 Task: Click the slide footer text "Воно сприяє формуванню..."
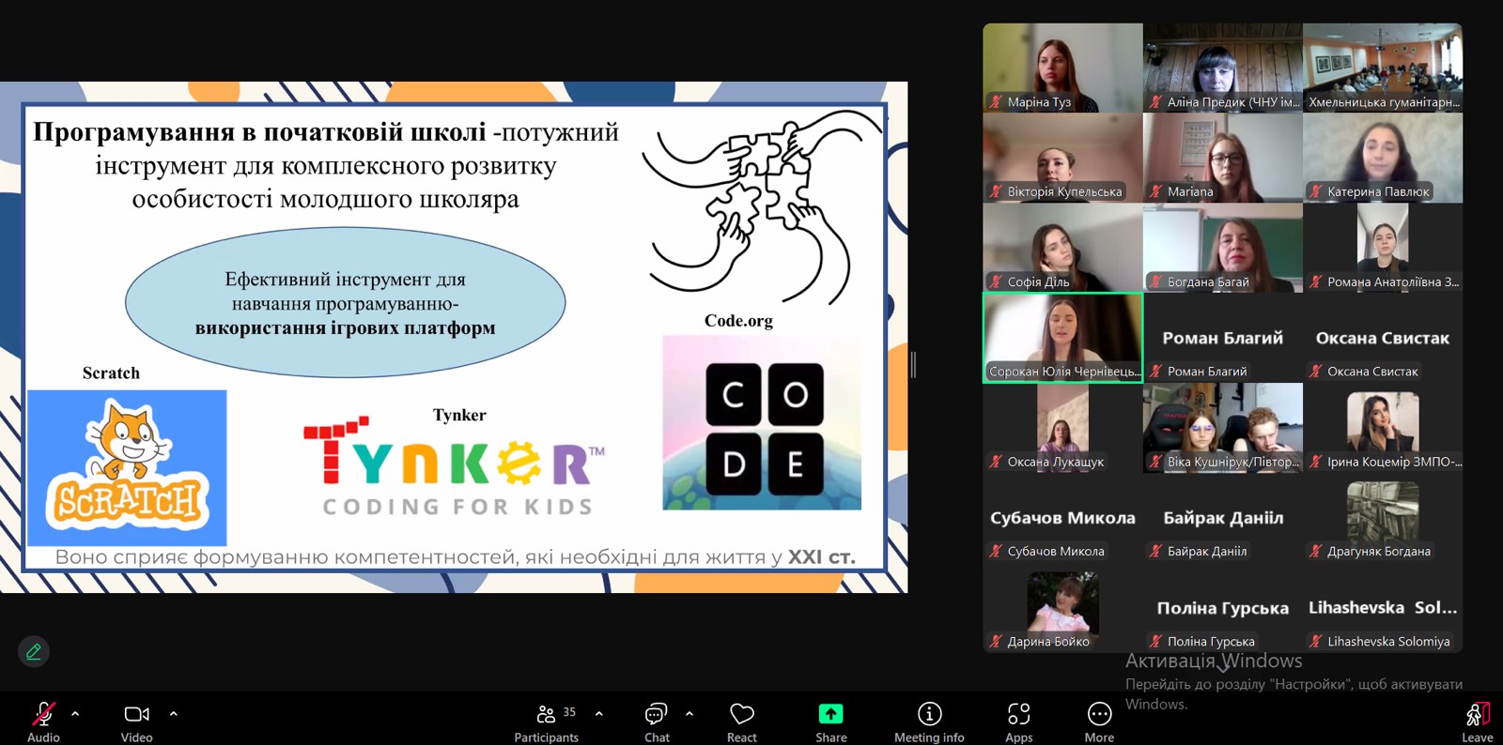[455, 557]
